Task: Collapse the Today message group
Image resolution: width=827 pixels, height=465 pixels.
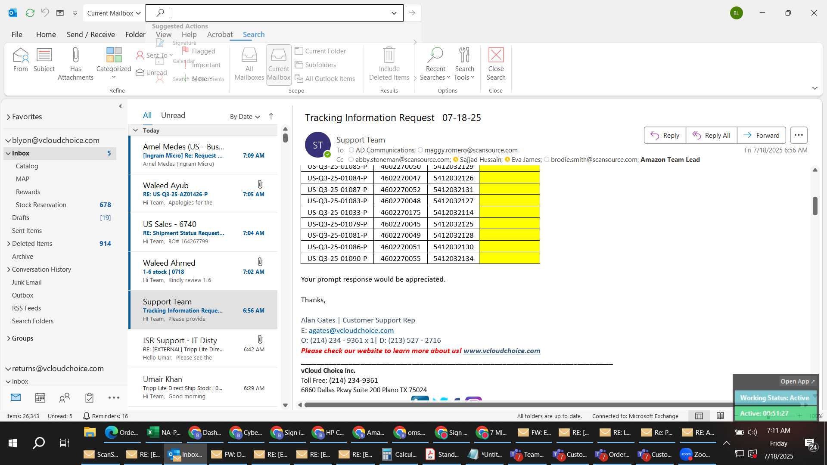Action: 135,130
